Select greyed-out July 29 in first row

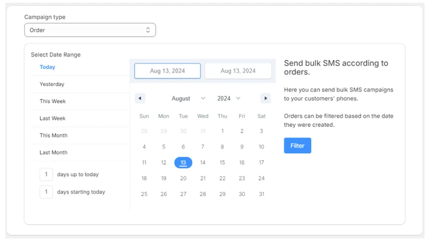click(164, 131)
